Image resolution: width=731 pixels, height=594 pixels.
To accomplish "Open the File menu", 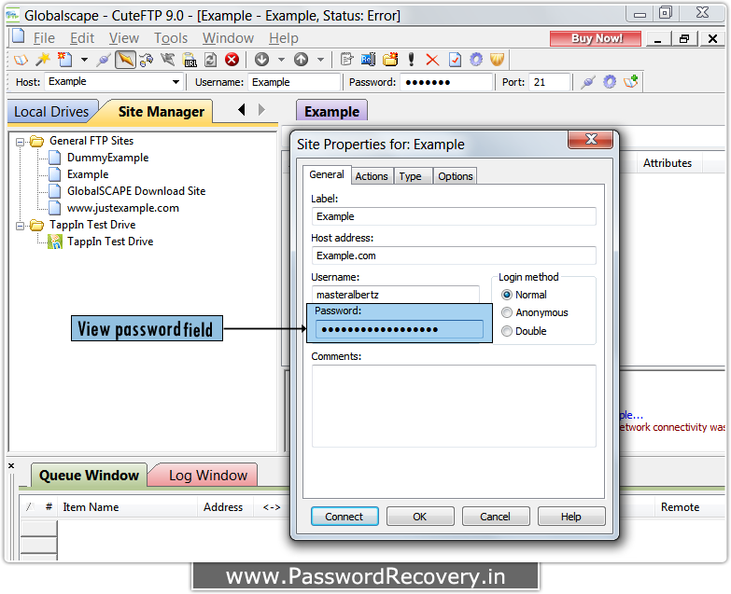I will coord(44,38).
